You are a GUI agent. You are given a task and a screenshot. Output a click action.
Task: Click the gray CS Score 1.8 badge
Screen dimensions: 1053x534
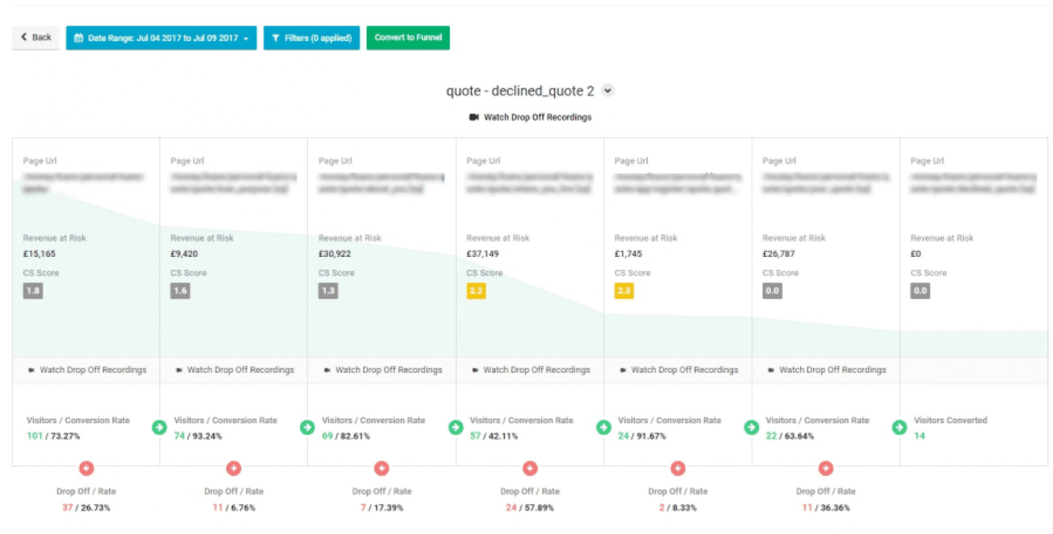click(33, 291)
